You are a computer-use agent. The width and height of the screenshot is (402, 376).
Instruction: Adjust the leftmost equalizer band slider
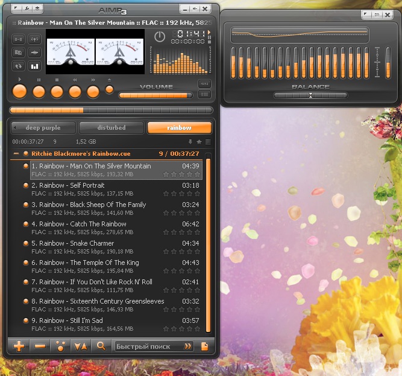(x=233, y=63)
